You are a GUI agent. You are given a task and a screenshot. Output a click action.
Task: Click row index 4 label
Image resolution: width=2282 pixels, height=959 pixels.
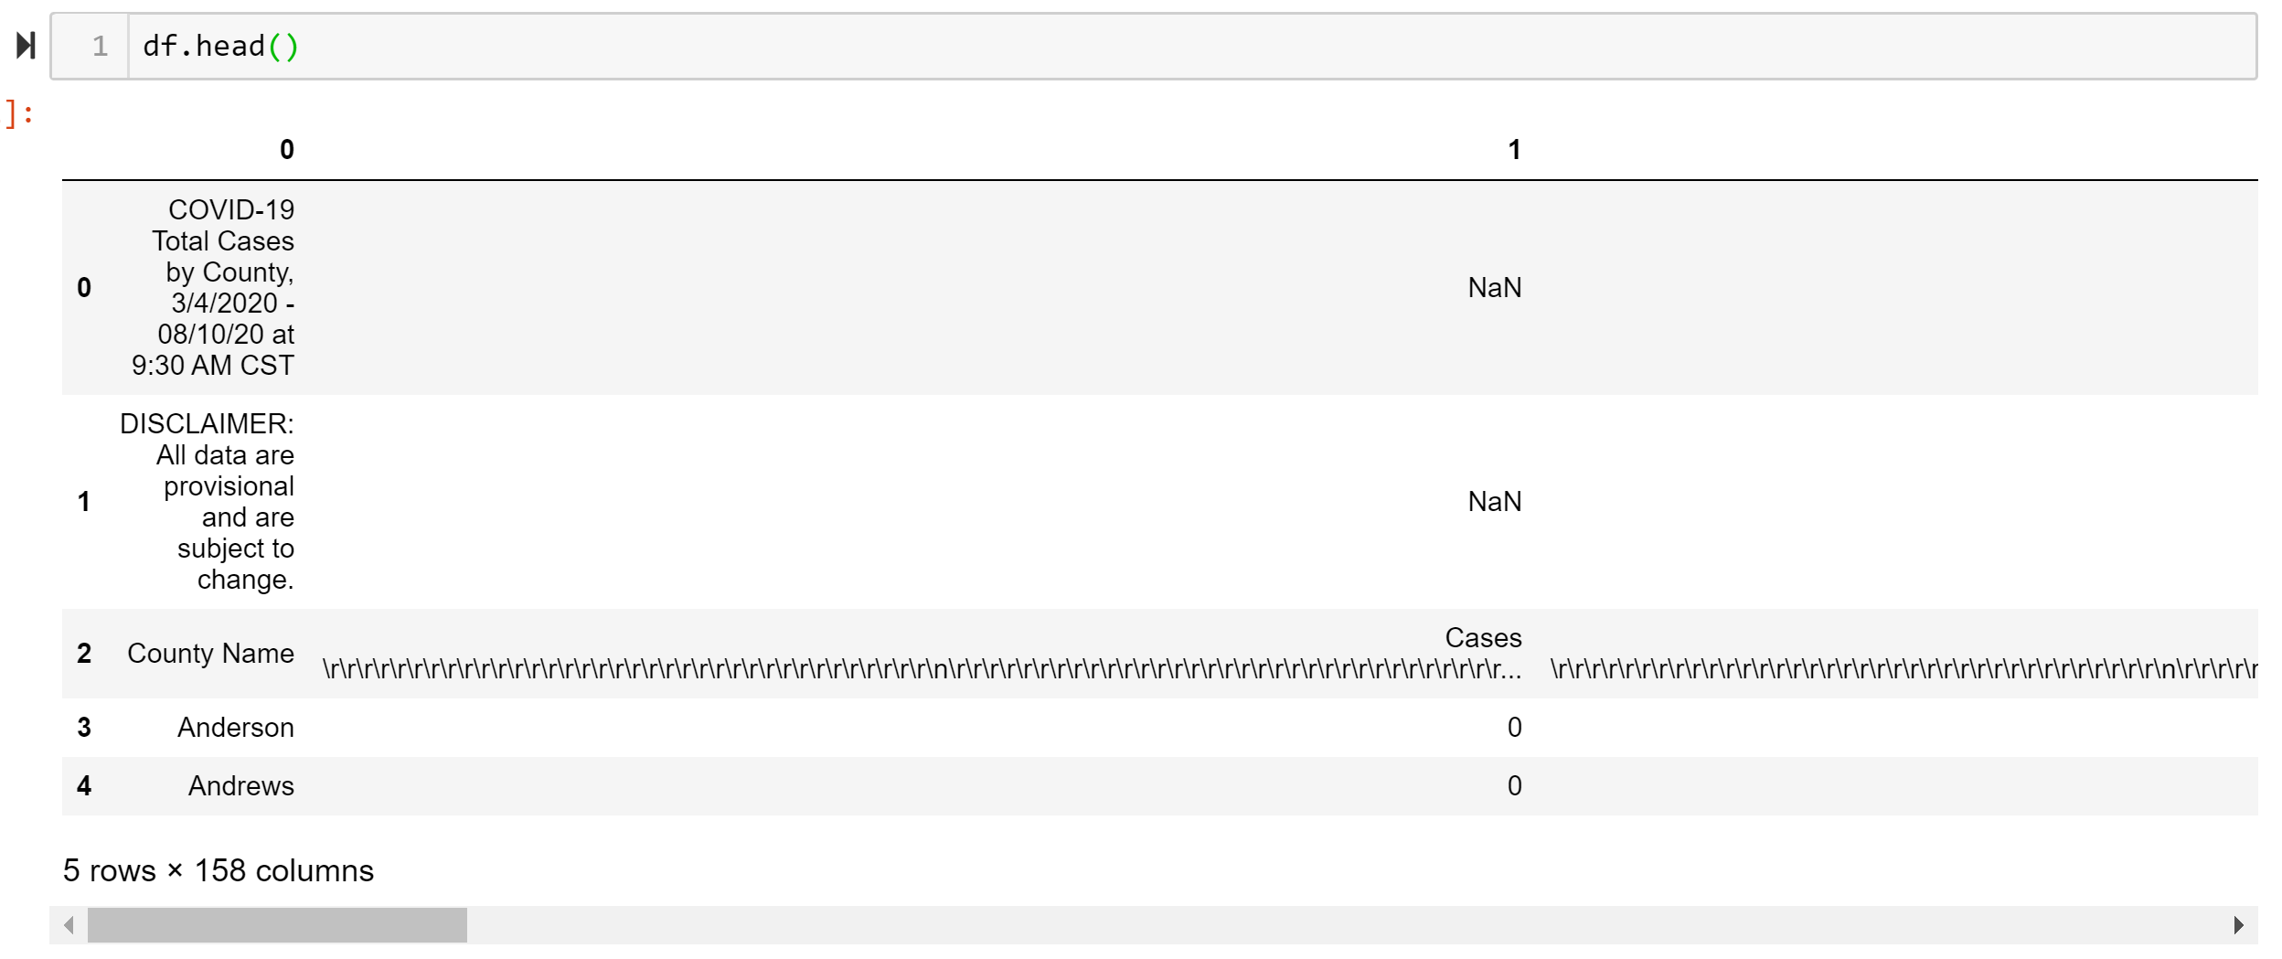84,786
